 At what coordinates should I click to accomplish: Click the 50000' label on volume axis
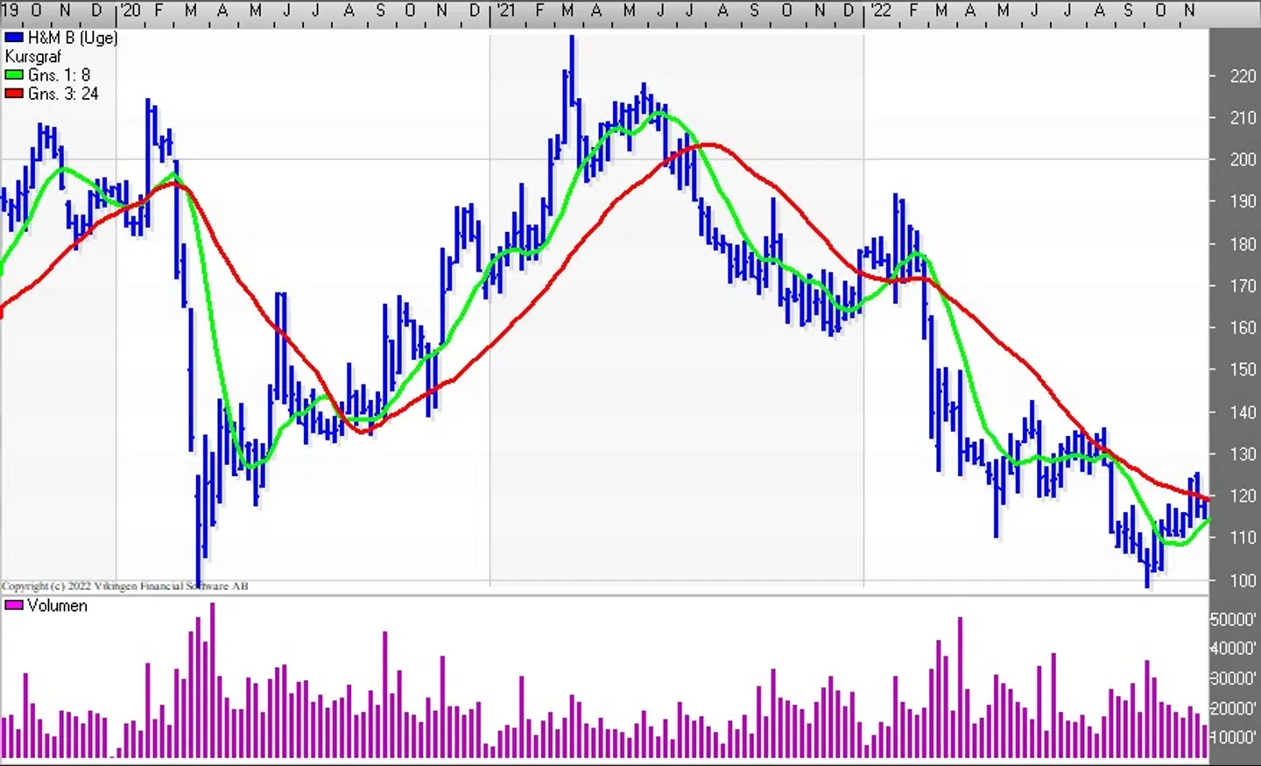click(1233, 620)
